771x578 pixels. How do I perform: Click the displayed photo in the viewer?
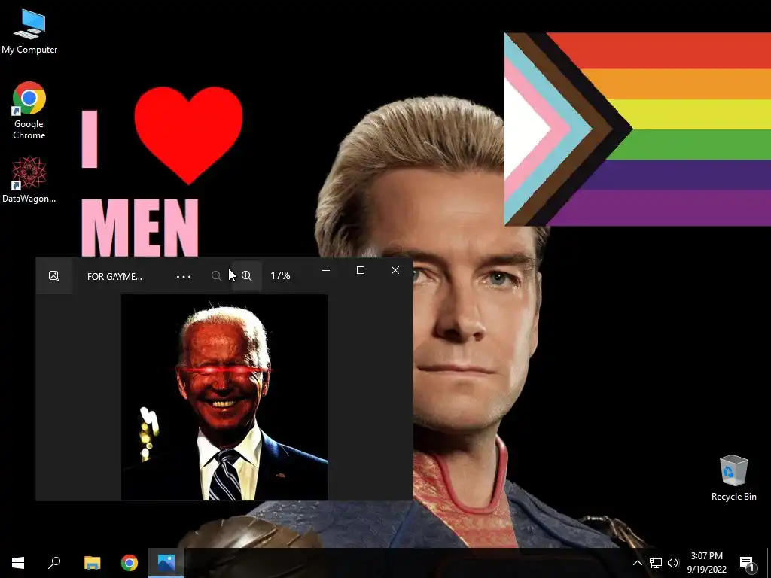click(224, 397)
